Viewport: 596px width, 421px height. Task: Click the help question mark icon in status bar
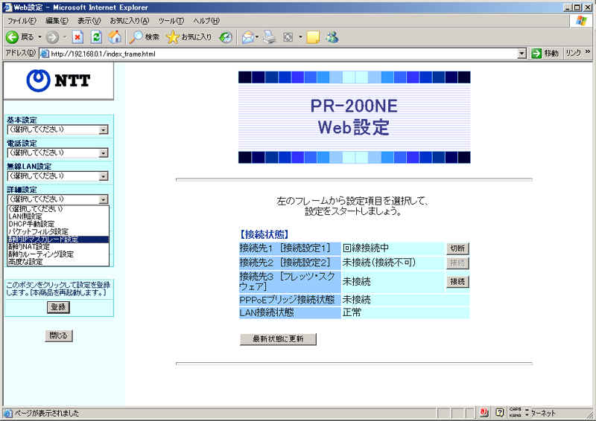[500, 412]
